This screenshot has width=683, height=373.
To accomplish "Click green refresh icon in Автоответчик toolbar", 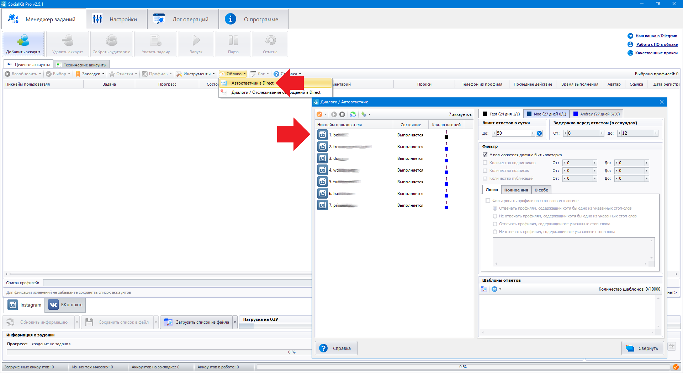I will 353,114.
